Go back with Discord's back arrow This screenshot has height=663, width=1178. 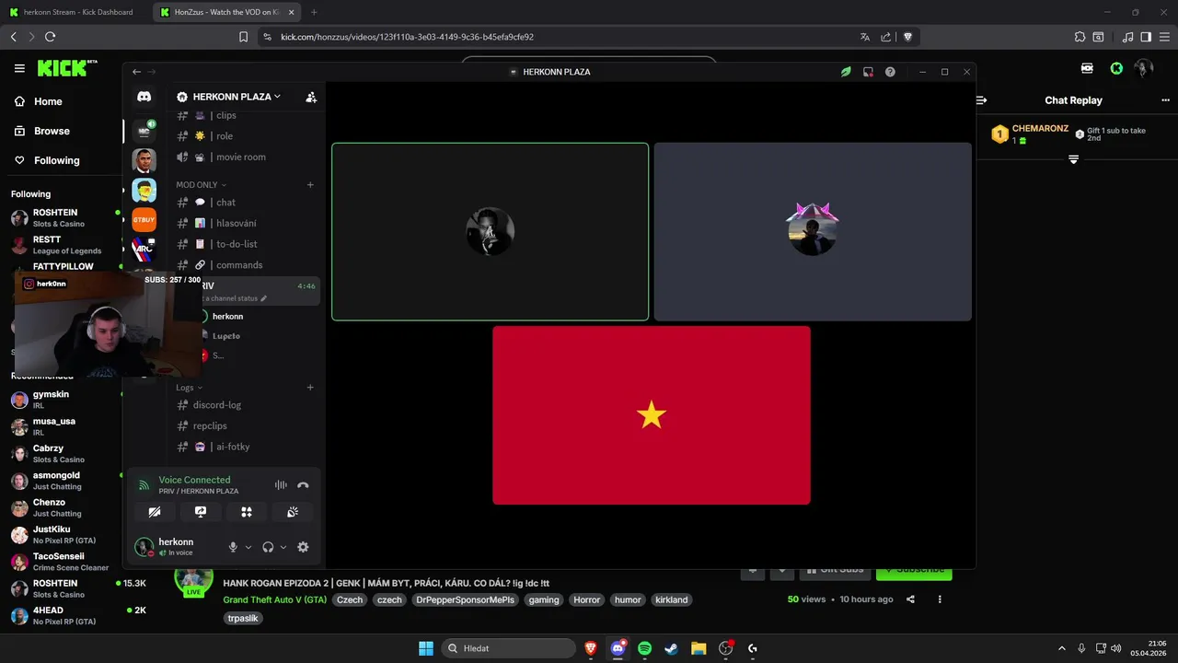tap(137, 72)
